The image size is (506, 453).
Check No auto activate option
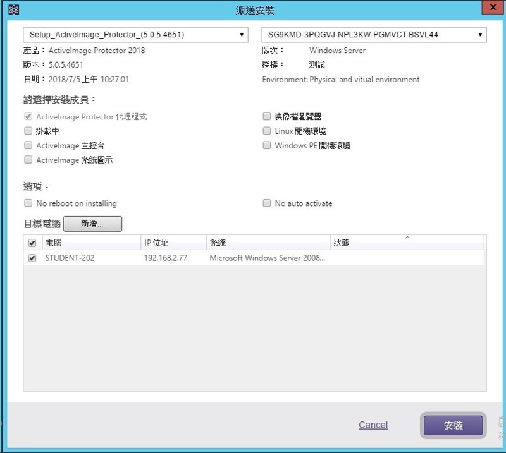(x=266, y=203)
